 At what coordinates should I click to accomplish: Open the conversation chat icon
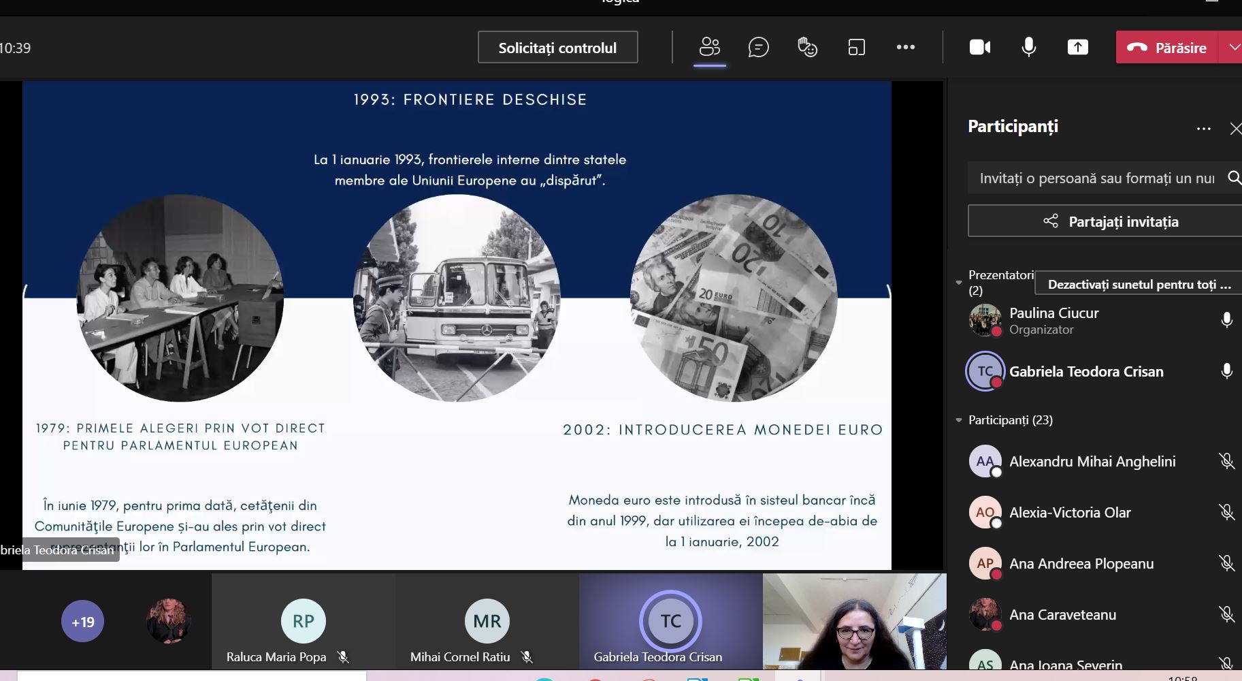[x=758, y=47]
